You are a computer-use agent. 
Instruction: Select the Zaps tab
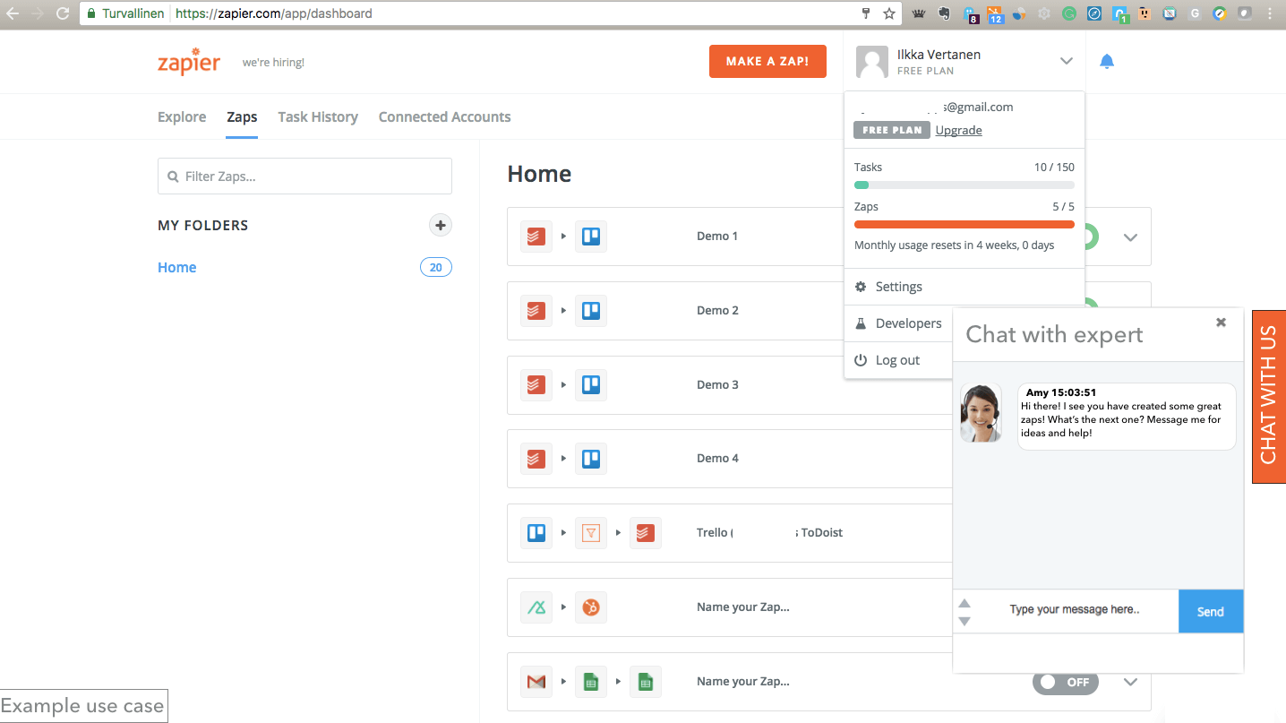(x=242, y=117)
